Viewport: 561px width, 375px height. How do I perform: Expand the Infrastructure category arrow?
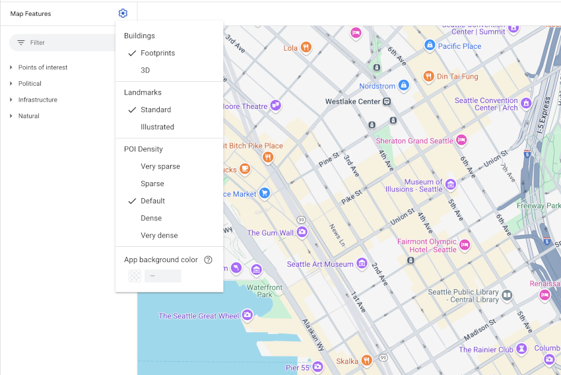pos(11,100)
